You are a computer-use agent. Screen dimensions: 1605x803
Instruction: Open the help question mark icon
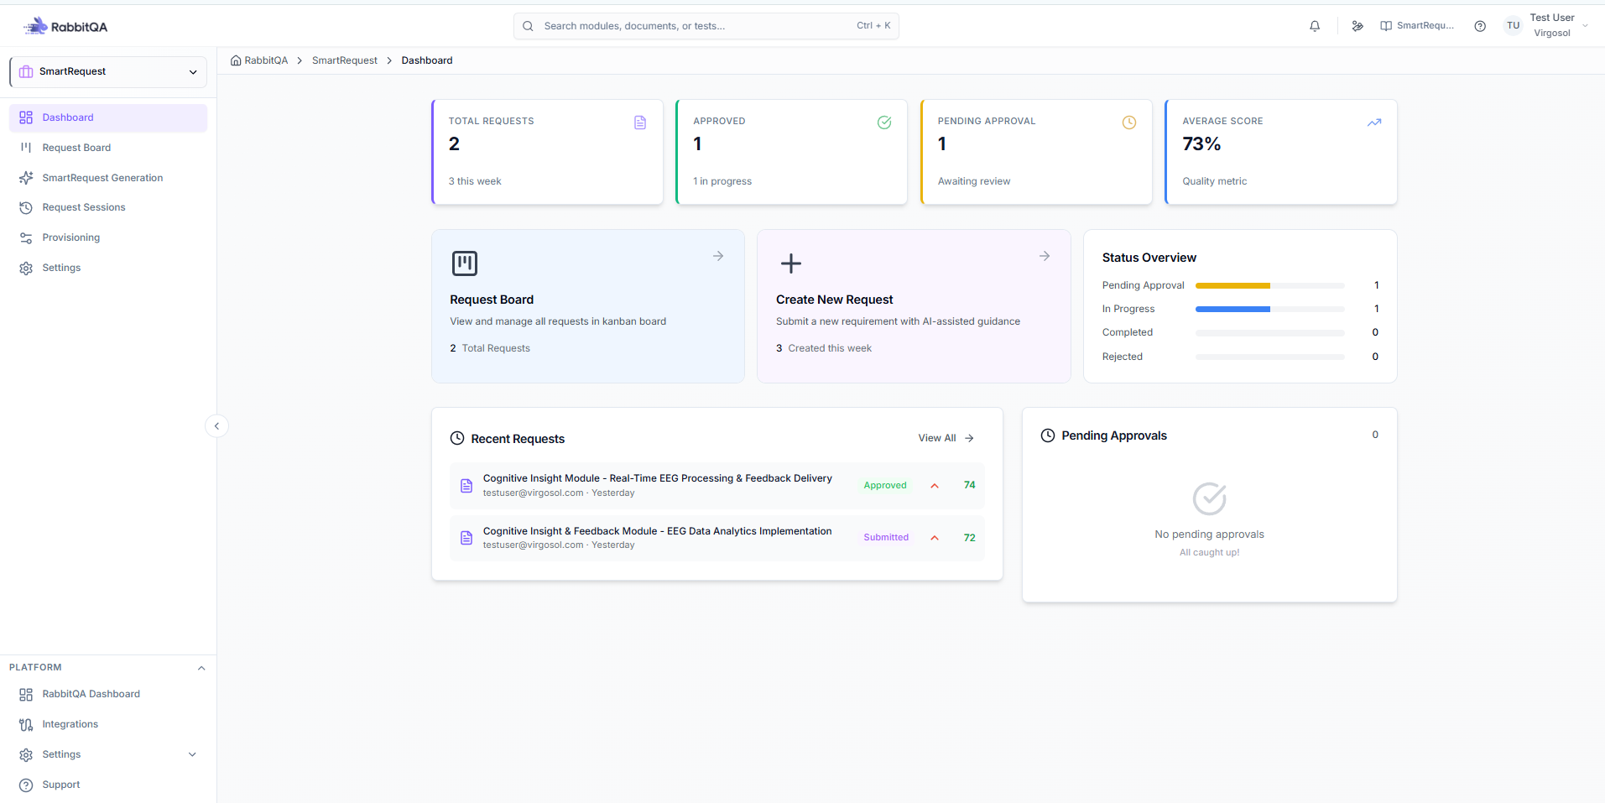tap(1480, 26)
